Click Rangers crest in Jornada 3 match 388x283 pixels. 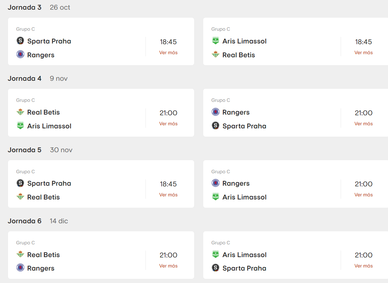[20, 55]
